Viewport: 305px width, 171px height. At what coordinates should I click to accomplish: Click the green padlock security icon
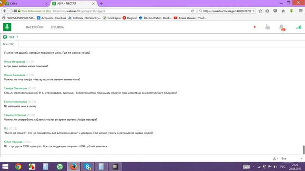pos(19,11)
